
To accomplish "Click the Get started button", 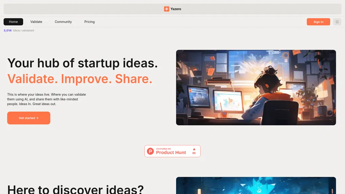I will [x=29, y=118].
